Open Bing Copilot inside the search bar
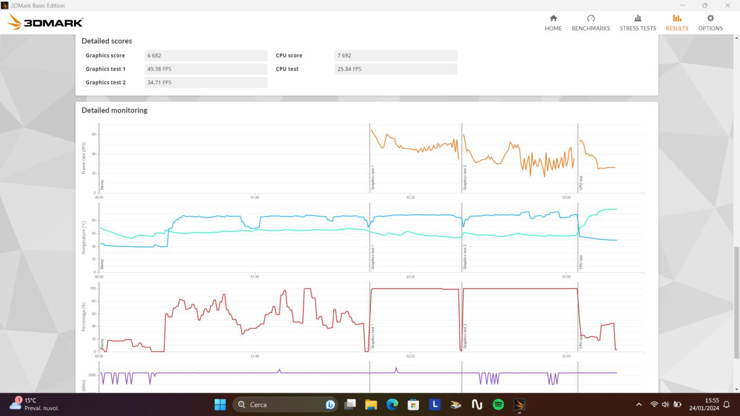740x416 pixels. coord(330,404)
